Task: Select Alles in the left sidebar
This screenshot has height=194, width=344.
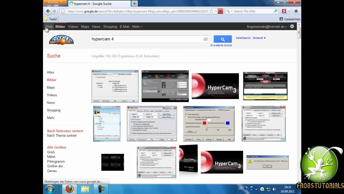Action: 51,72
